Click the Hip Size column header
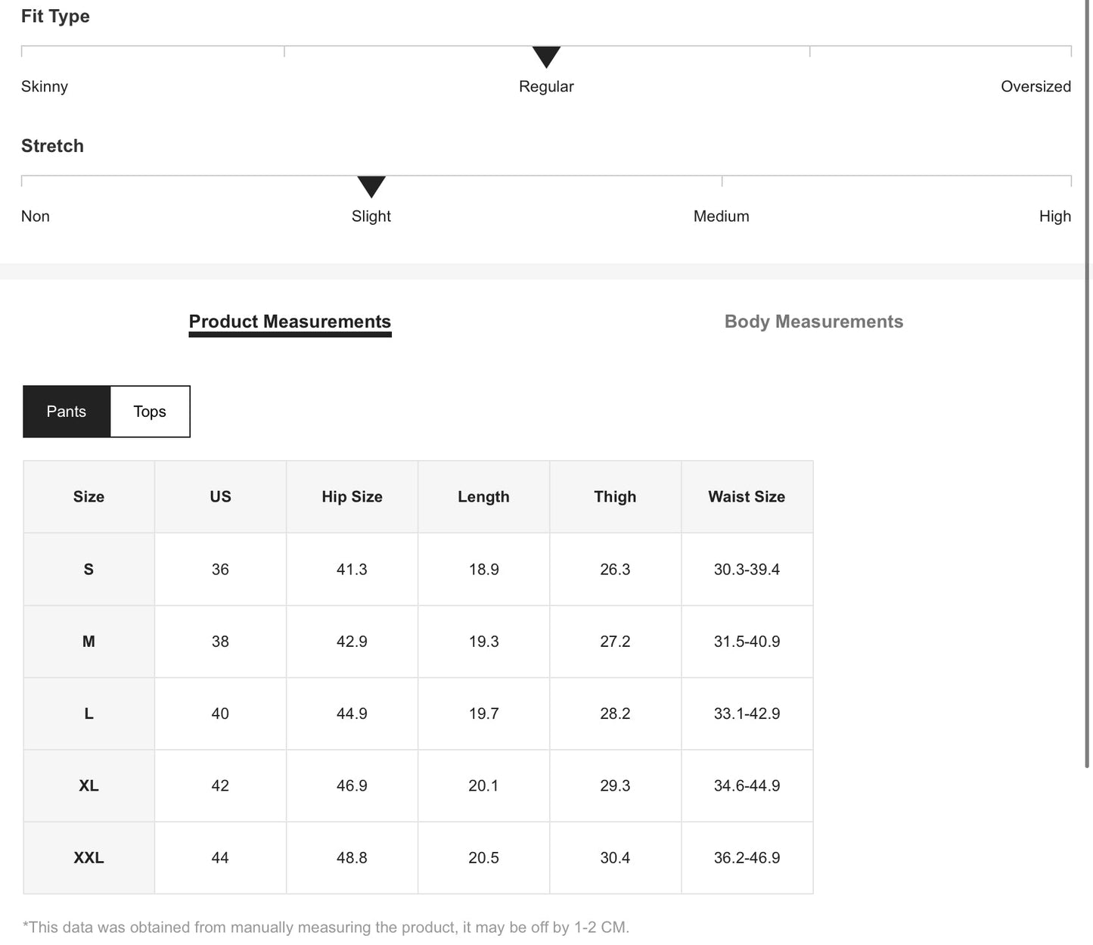 pyautogui.click(x=352, y=497)
